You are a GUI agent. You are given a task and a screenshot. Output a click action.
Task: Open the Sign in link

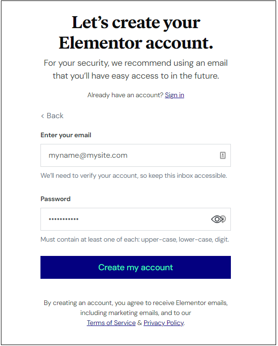click(174, 95)
